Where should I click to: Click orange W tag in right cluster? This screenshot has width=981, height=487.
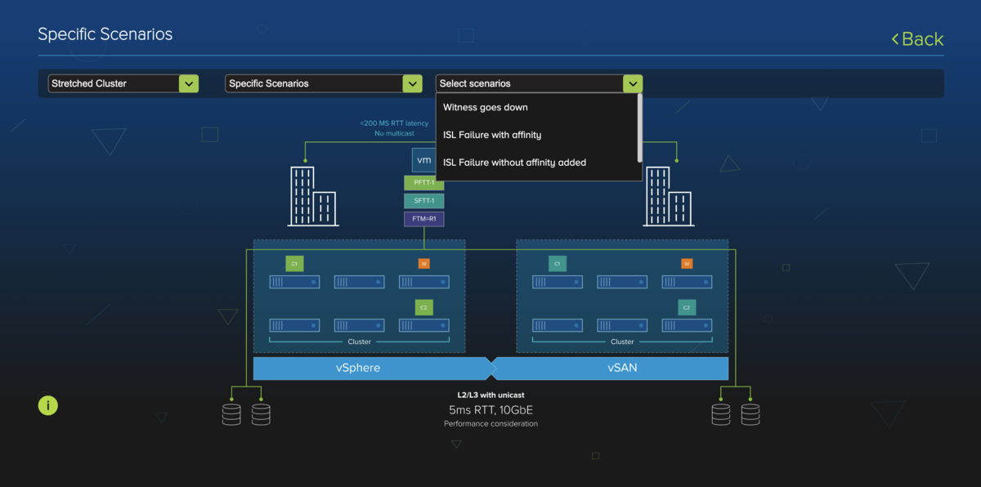pos(687,263)
